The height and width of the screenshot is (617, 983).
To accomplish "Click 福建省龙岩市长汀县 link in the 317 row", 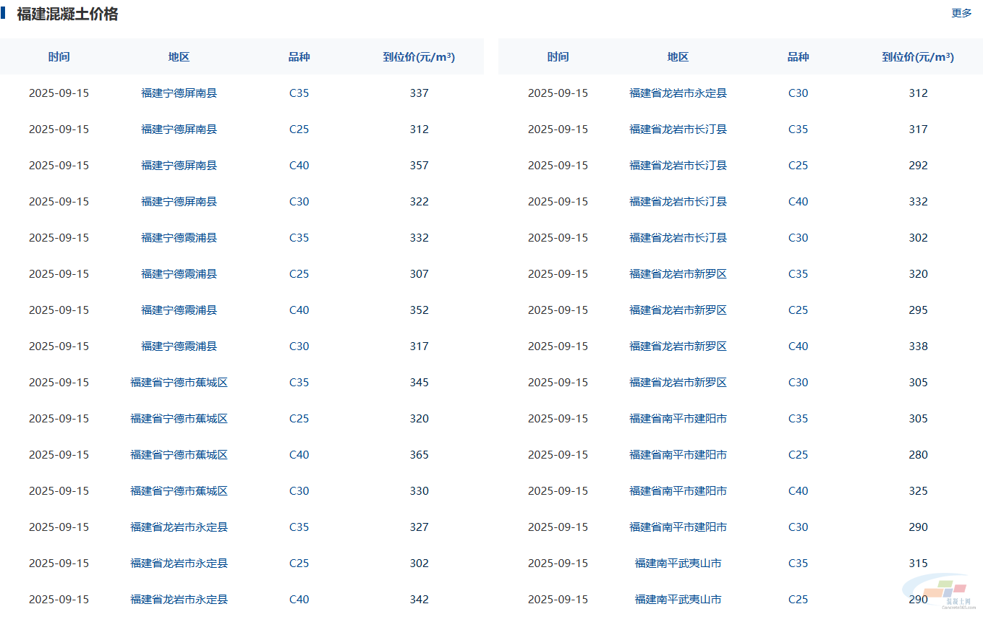I will 678,129.
